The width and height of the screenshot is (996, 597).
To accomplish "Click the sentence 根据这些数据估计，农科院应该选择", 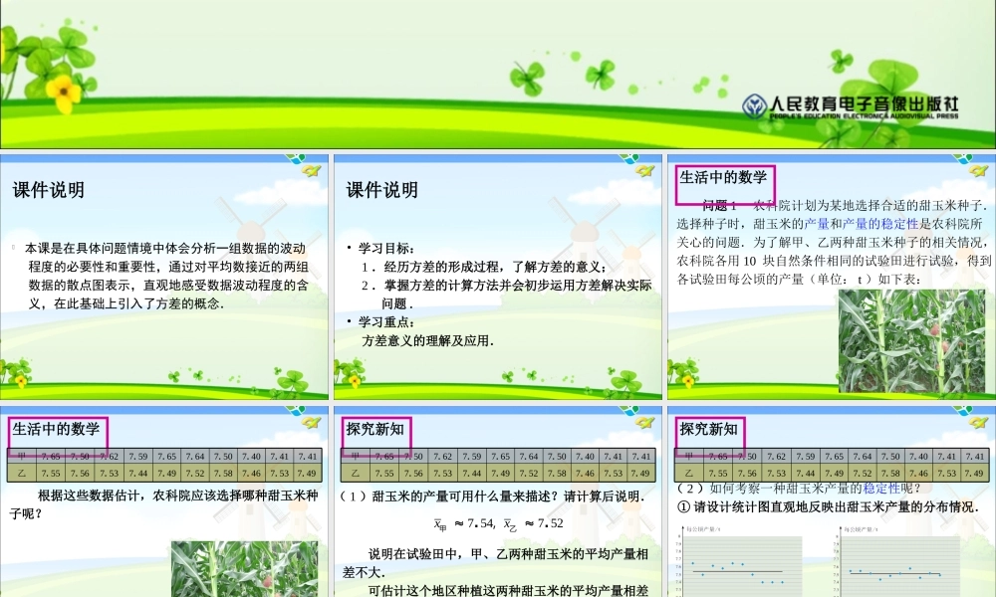I will (x=164, y=504).
